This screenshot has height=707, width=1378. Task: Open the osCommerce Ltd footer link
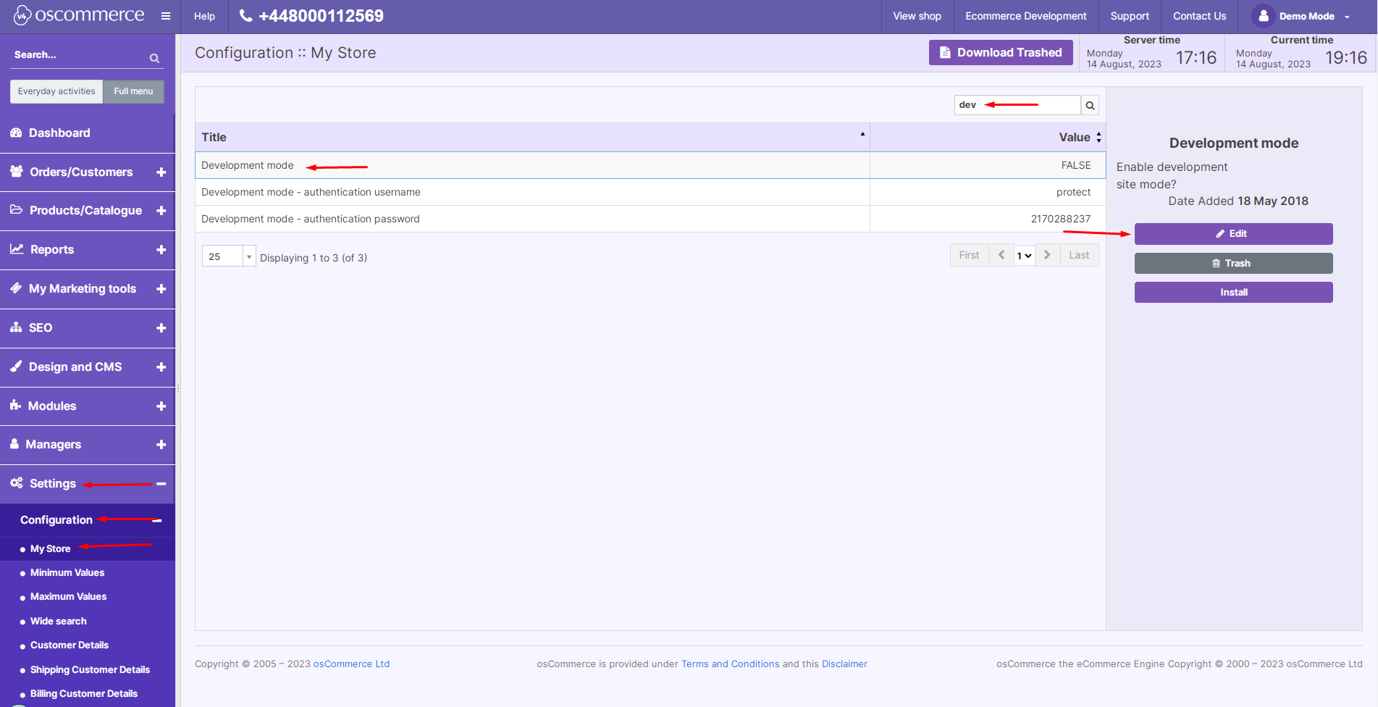click(351, 664)
